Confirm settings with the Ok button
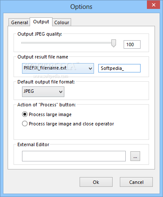 pos(96,182)
